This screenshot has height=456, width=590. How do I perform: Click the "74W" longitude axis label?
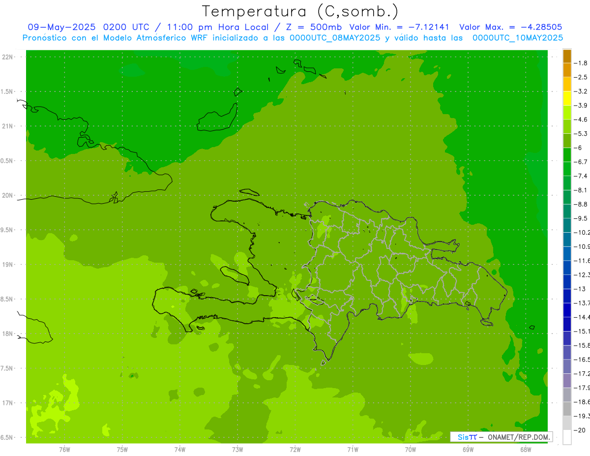point(180,450)
